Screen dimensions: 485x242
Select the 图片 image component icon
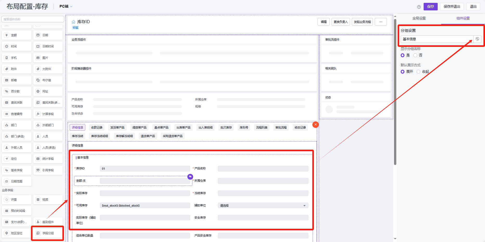click(x=38, y=58)
